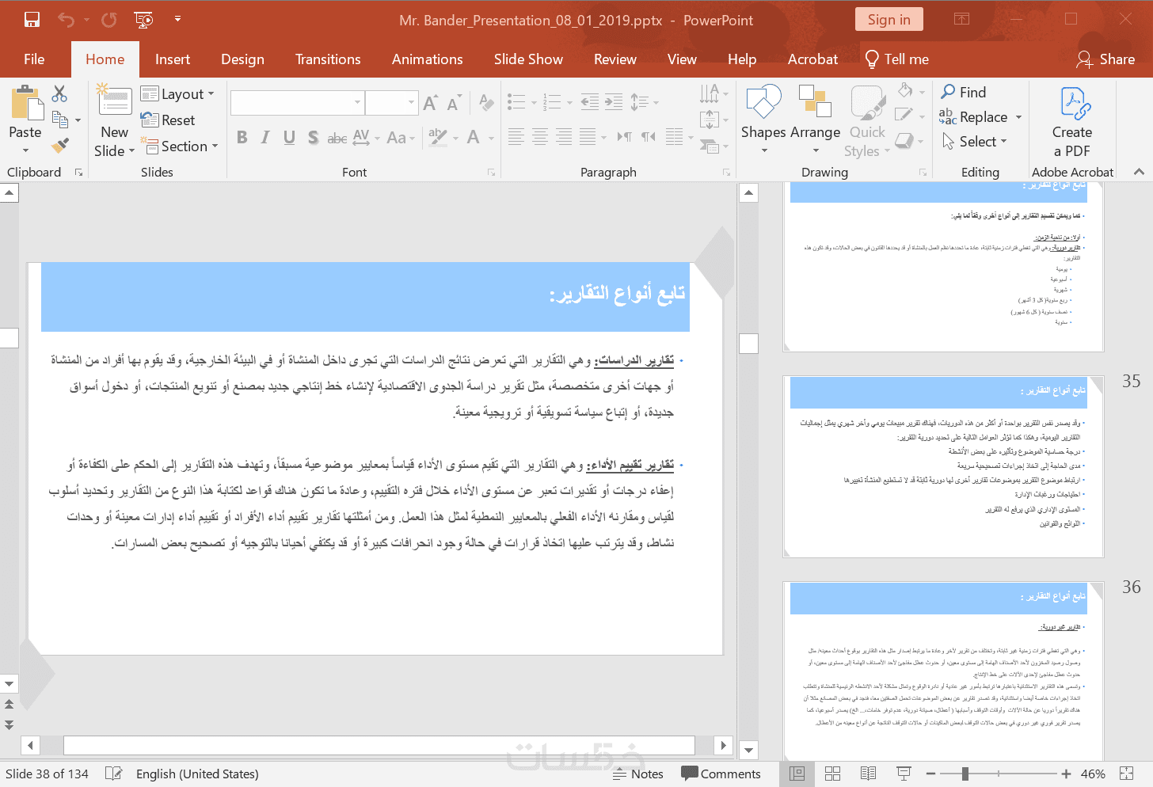
Task: Go to the Animations tab
Action: [428, 59]
